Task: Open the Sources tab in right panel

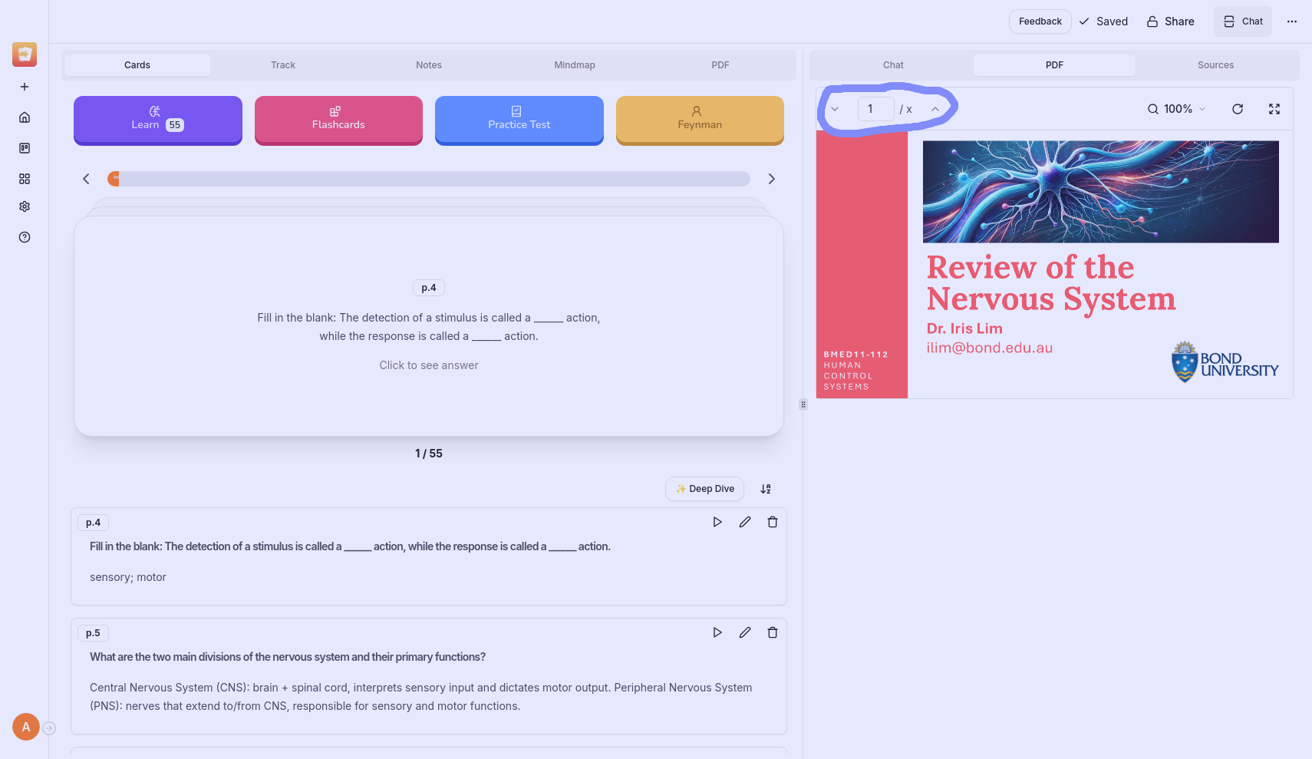Action: tap(1215, 65)
